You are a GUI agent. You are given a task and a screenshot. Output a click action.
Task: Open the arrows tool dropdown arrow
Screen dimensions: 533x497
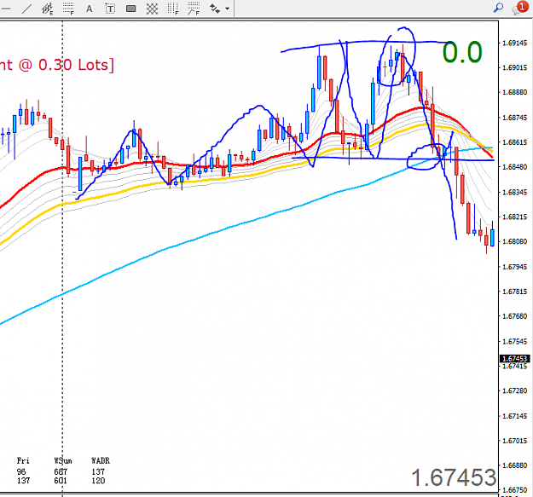click(x=228, y=9)
